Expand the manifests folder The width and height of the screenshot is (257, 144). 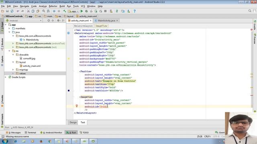pyautogui.click(x=10, y=28)
